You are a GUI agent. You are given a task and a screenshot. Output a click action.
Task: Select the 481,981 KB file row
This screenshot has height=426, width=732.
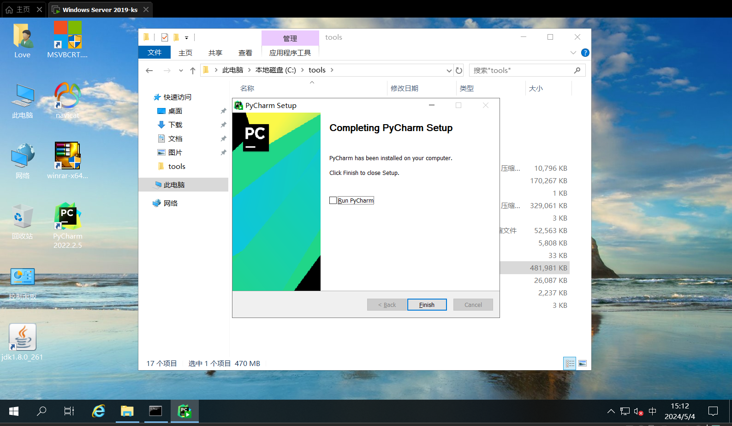coord(534,268)
